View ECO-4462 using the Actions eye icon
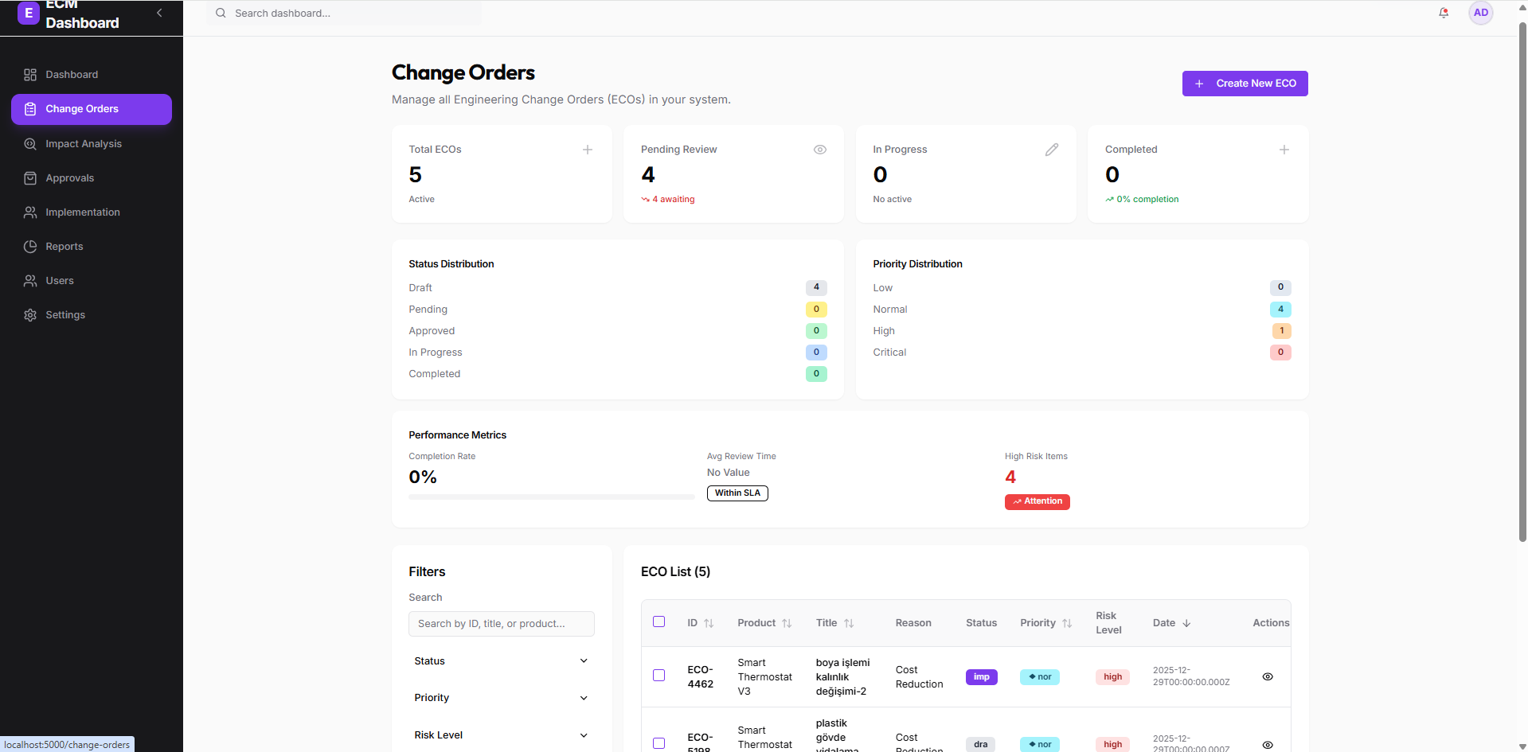1528x752 pixels. pos(1268,676)
